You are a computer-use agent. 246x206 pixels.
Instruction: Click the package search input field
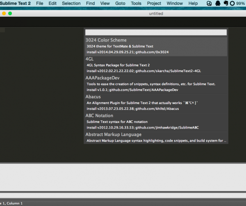tap(156, 32)
